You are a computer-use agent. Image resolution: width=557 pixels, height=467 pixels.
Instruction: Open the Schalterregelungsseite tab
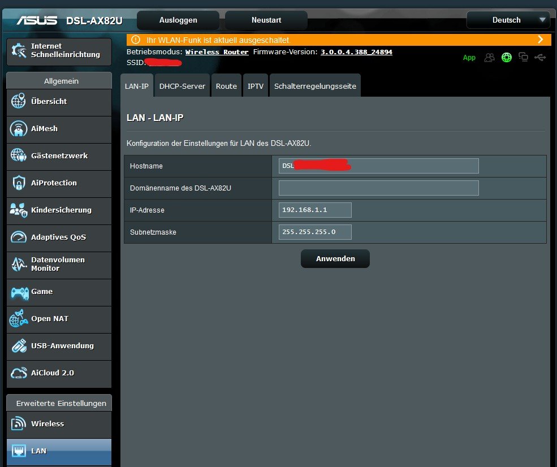click(x=315, y=85)
